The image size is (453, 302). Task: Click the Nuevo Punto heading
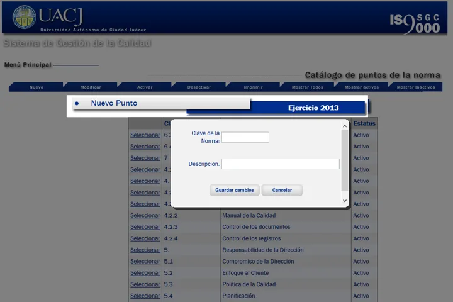[114, 103]
